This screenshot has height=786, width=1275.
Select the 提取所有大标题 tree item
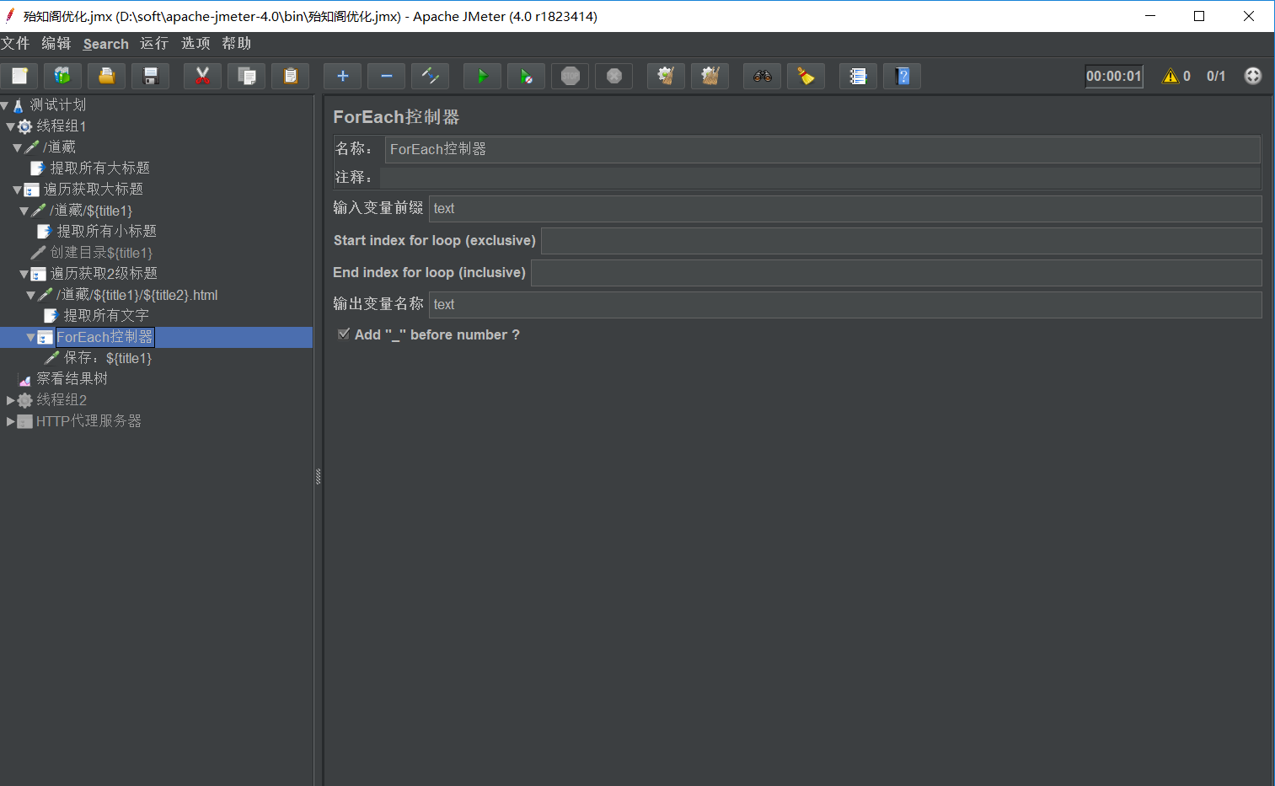99,168
